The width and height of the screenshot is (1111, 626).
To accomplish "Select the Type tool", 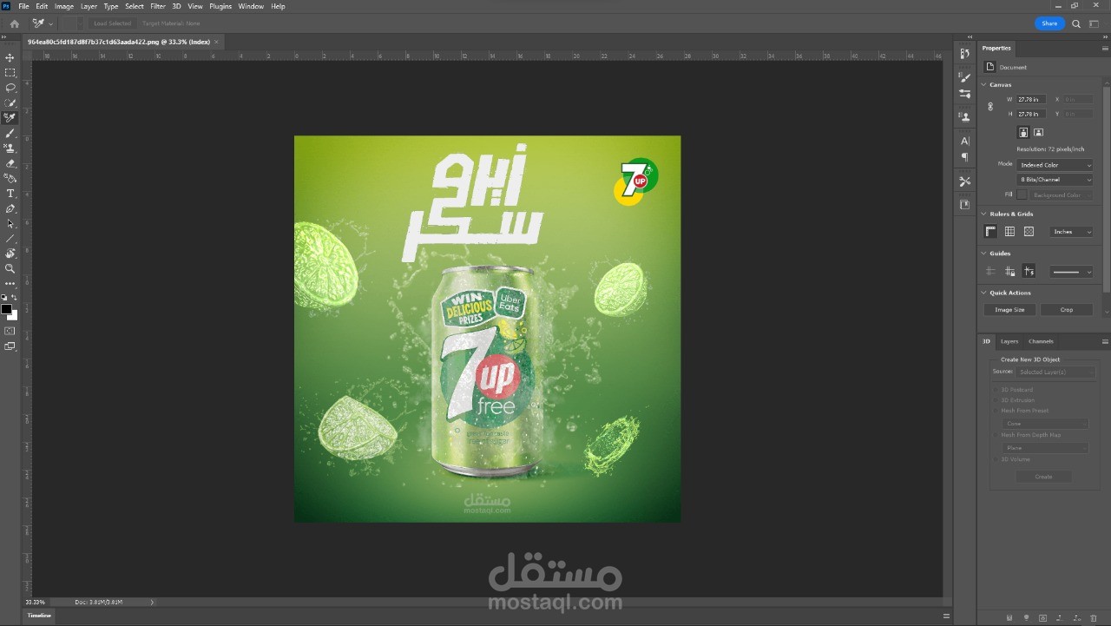I will coord(10,194).
